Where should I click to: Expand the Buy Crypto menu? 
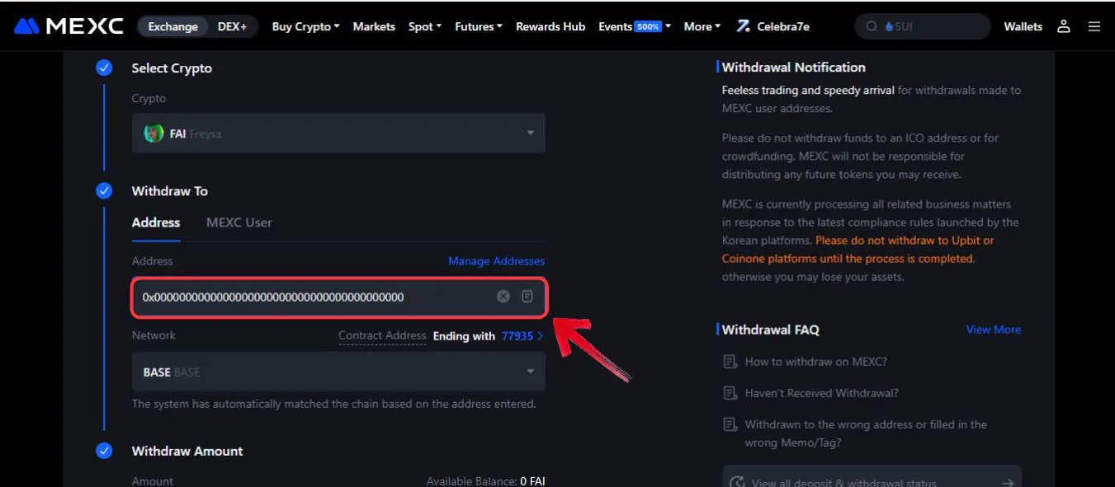305,26
